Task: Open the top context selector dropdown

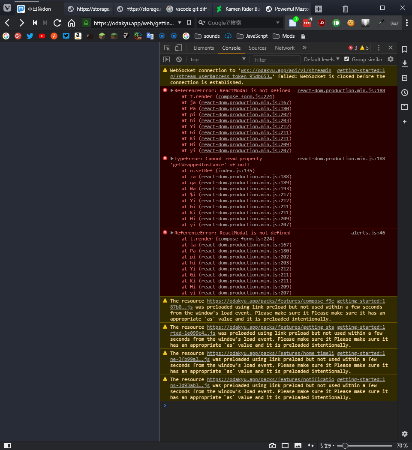Action: tap(218, 60)
